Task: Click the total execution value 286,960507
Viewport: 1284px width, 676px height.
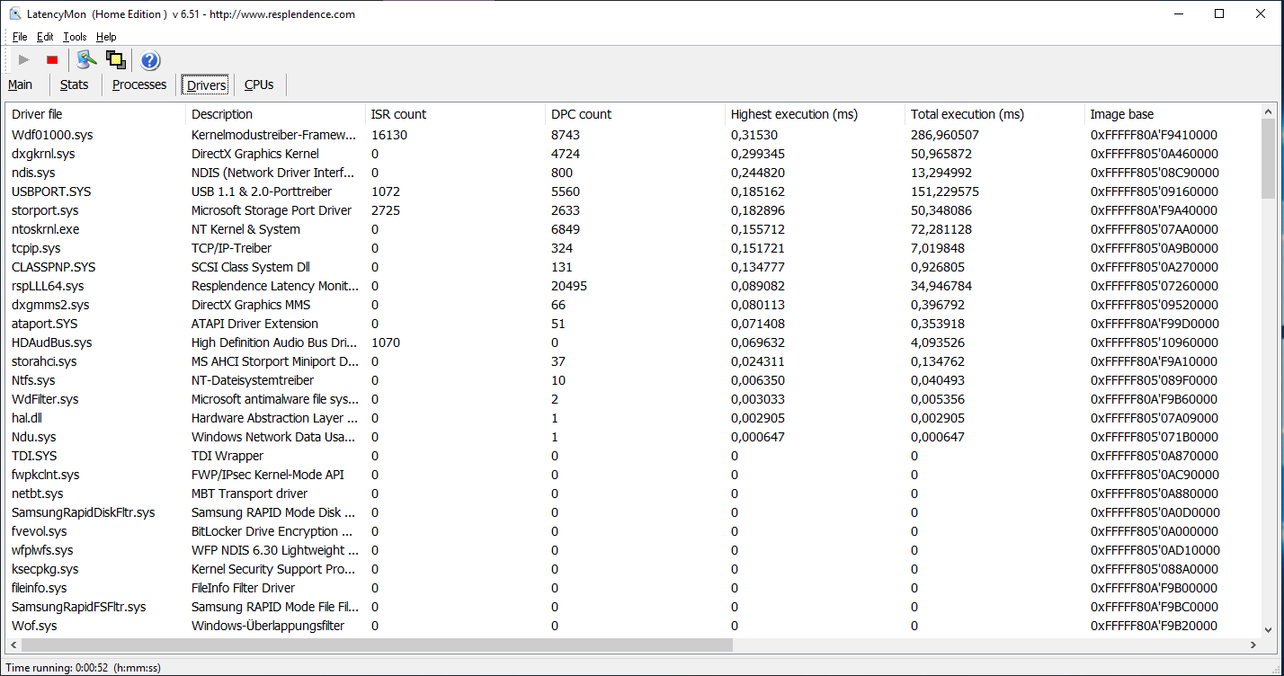Action: pos(945,135)
